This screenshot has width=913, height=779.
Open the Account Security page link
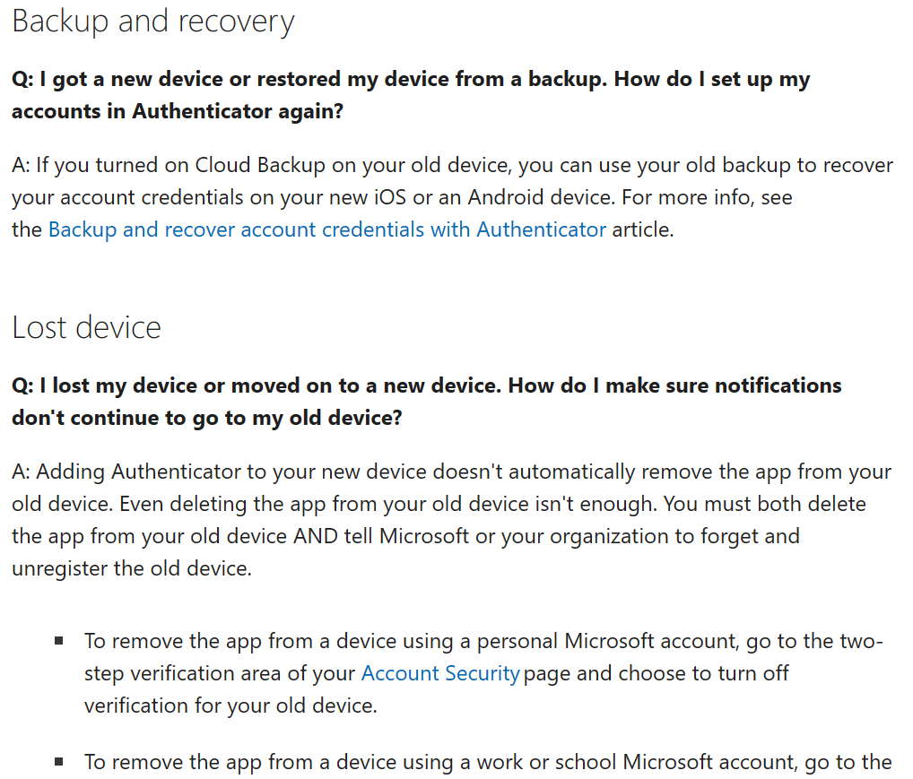(439, 673)
